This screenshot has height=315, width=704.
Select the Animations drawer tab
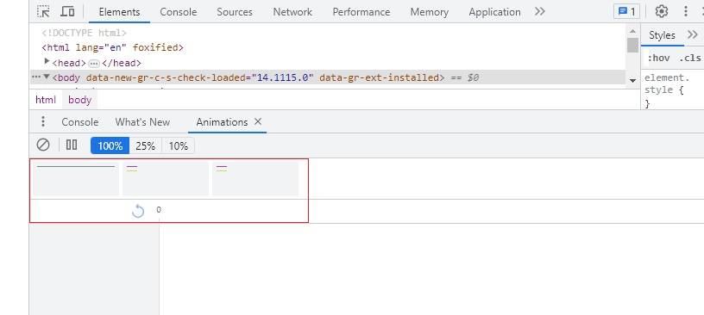pyautogui.click(x=222, y=122)
